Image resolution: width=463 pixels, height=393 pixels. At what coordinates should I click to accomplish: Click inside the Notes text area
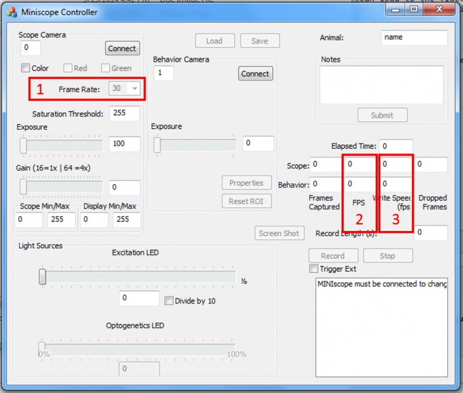coord(382,85)
